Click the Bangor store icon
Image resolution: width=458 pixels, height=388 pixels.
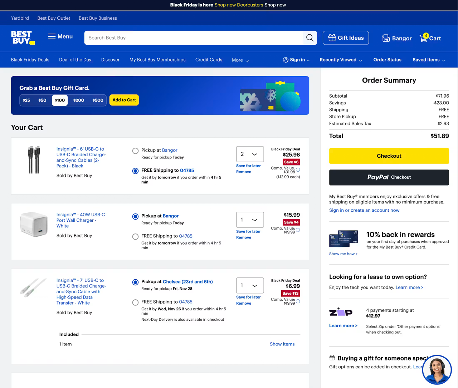[x=386, y=38]
